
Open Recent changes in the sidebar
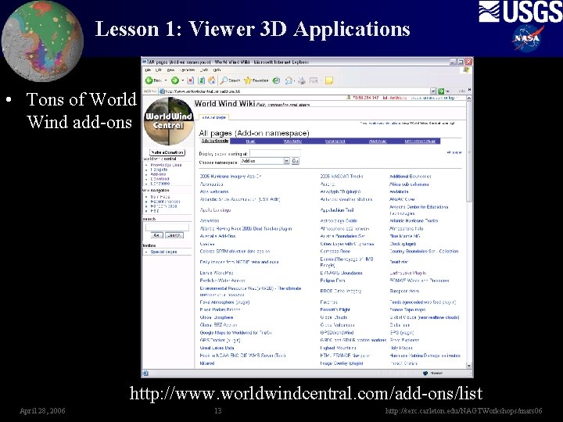[x=165, y=202]
